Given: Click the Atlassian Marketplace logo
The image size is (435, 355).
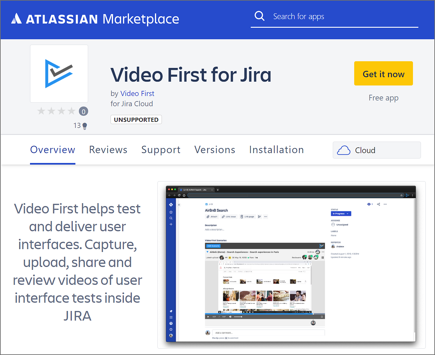Looking at the screenshot, I should (x=95, y=19).
